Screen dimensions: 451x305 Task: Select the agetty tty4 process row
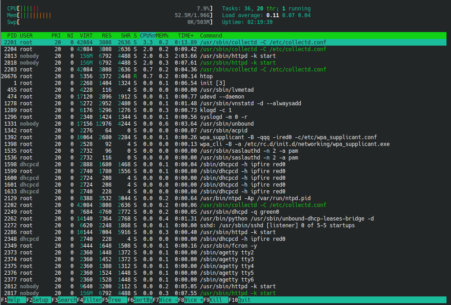pyautogui.click(x=223, y=266)
